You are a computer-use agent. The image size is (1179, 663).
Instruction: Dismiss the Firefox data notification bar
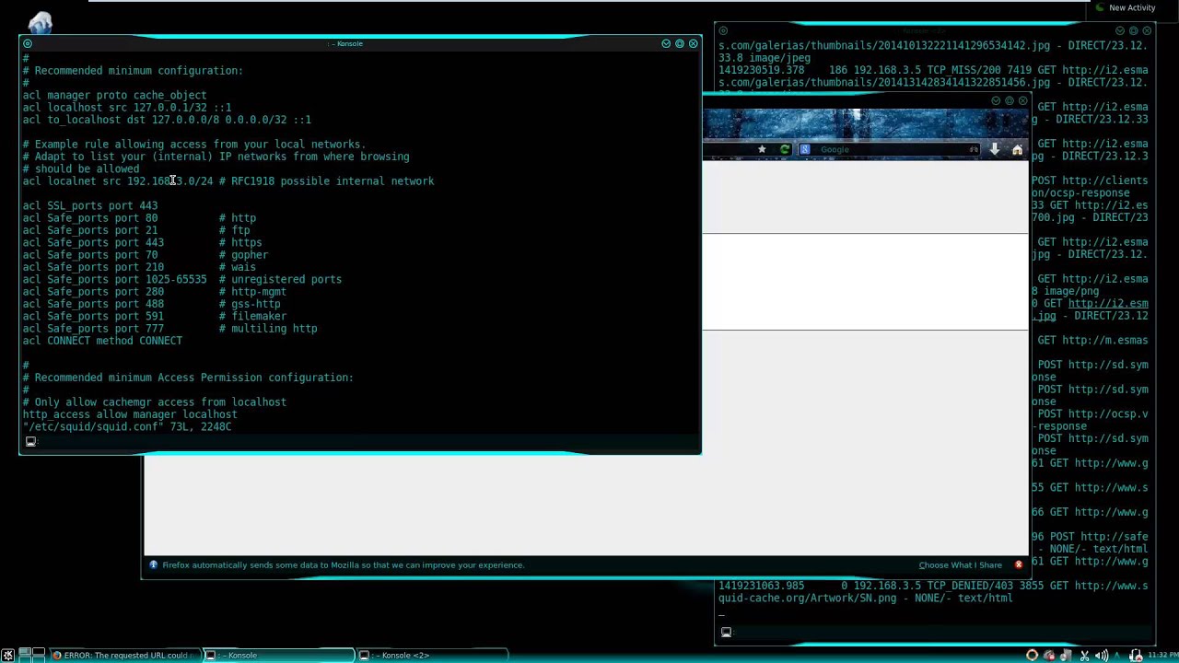point(1018,565)
